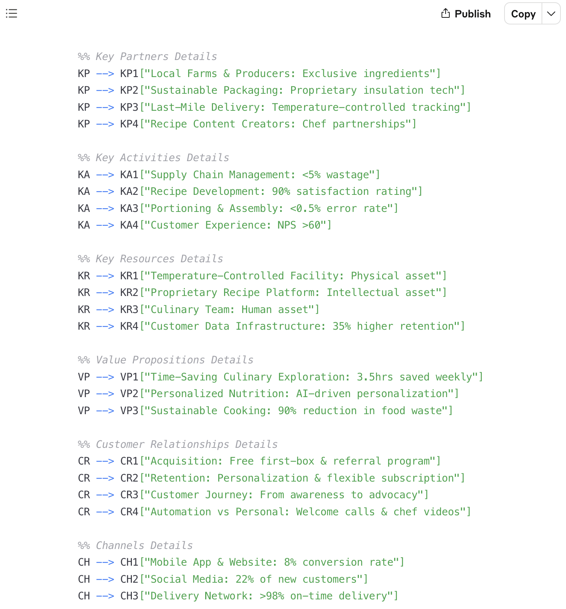Viewport: 566px width, 609px height.
Task: Place cursor in KP1 Local Farms line
Action: (x=259, y=73)
